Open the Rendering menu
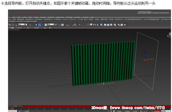 (69, 17)
